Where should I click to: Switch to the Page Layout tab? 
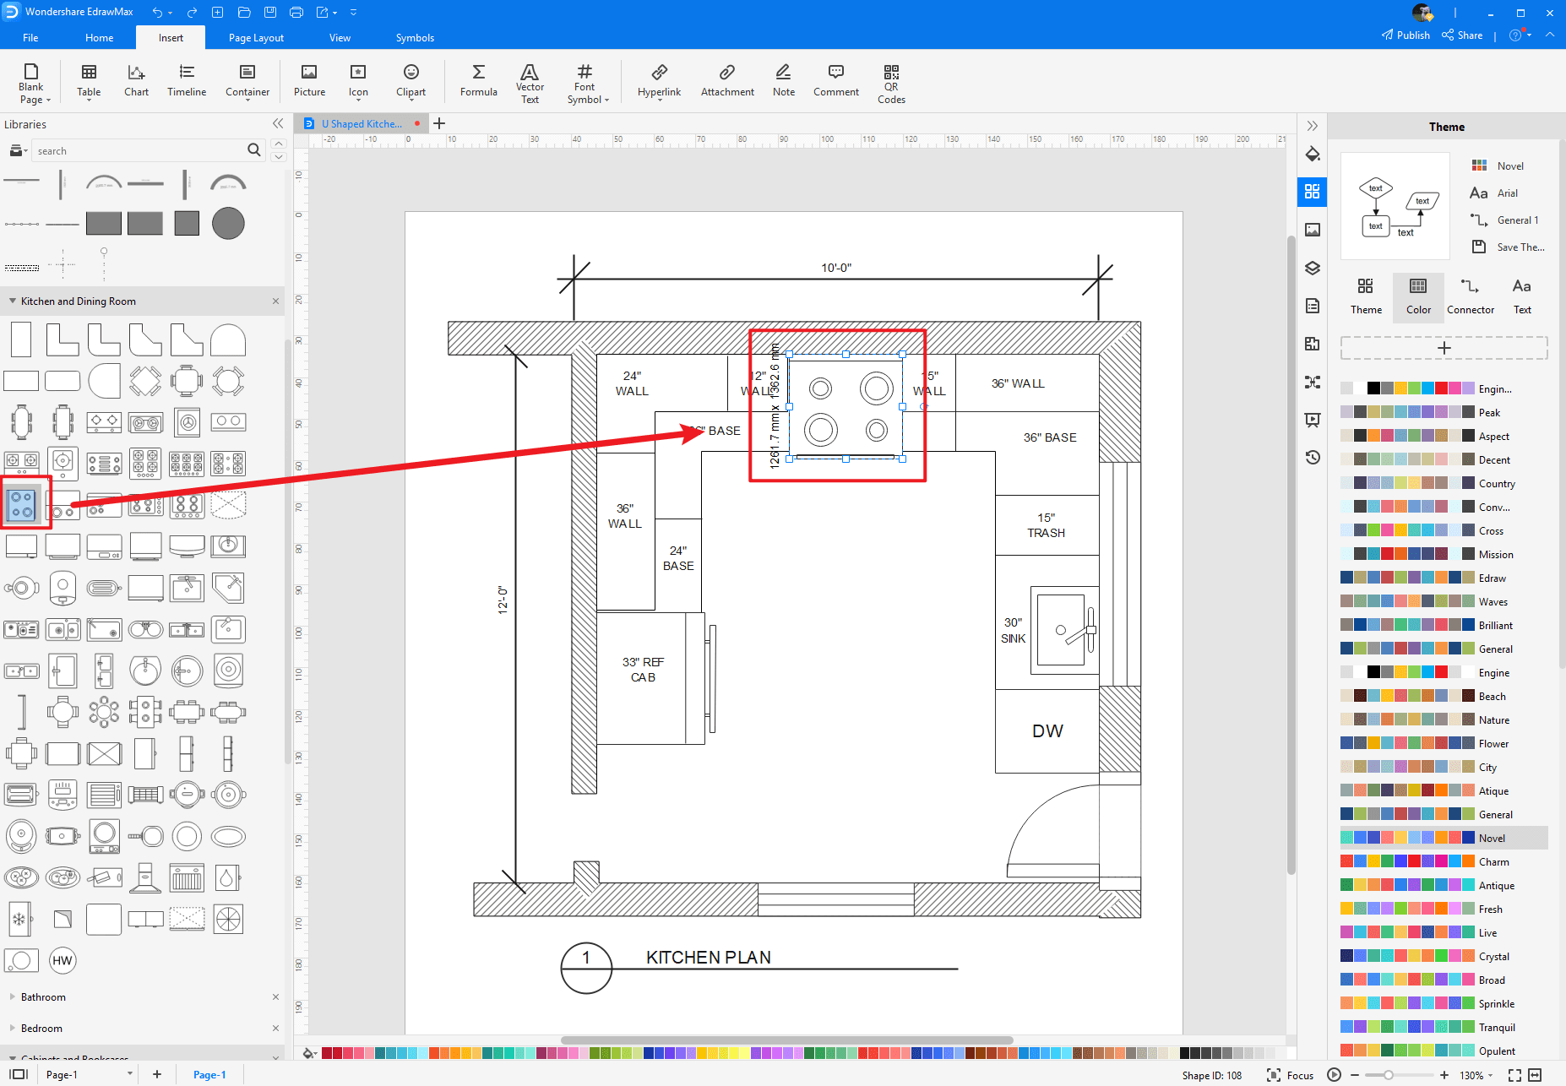tap(255, 37)
